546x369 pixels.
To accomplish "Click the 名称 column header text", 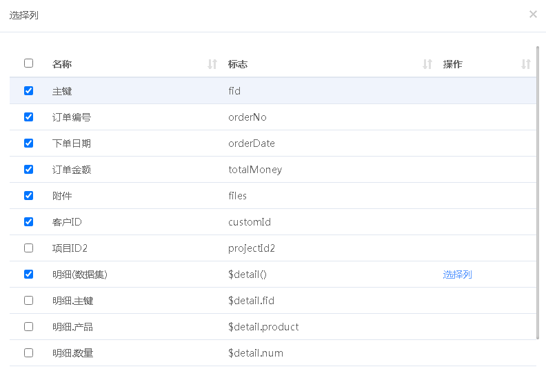I will point(62,64).
